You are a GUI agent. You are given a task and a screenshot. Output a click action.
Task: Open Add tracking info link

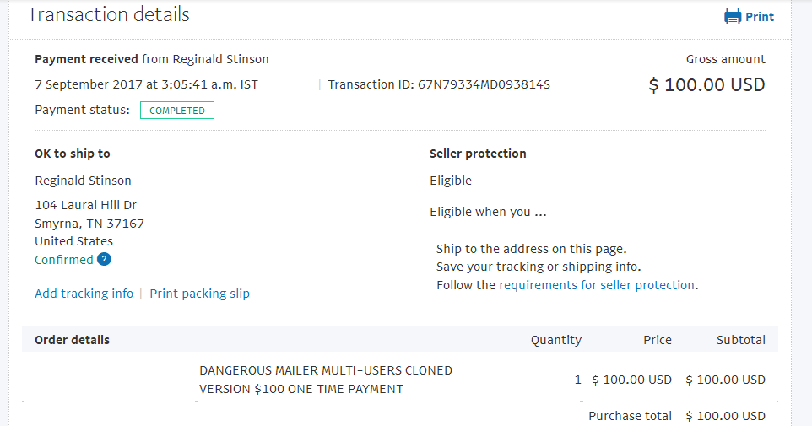84,294
